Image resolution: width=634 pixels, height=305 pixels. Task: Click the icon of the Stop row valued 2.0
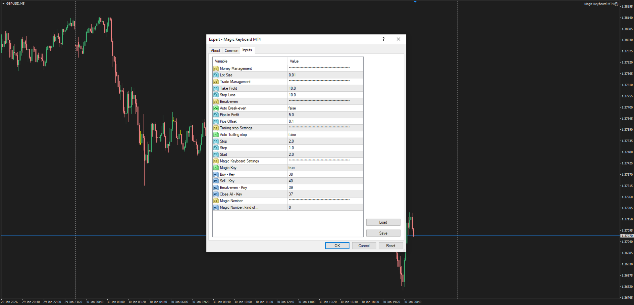click(x=216, y=141)
